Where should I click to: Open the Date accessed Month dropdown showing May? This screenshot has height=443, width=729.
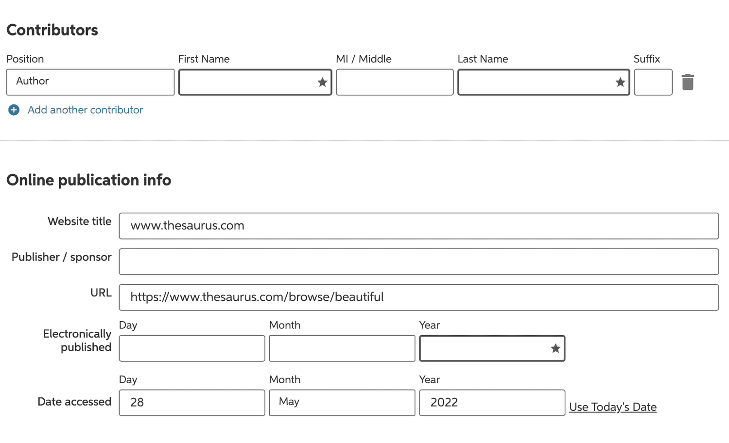(342, 403)
